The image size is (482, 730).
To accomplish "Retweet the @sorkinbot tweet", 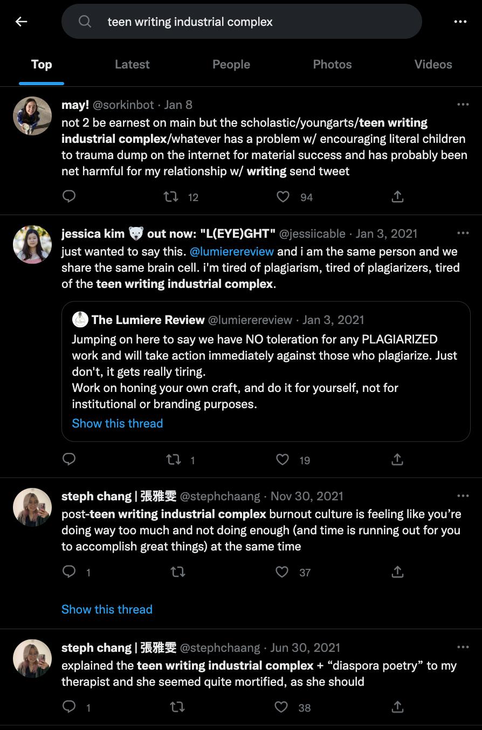I will 171,197.
